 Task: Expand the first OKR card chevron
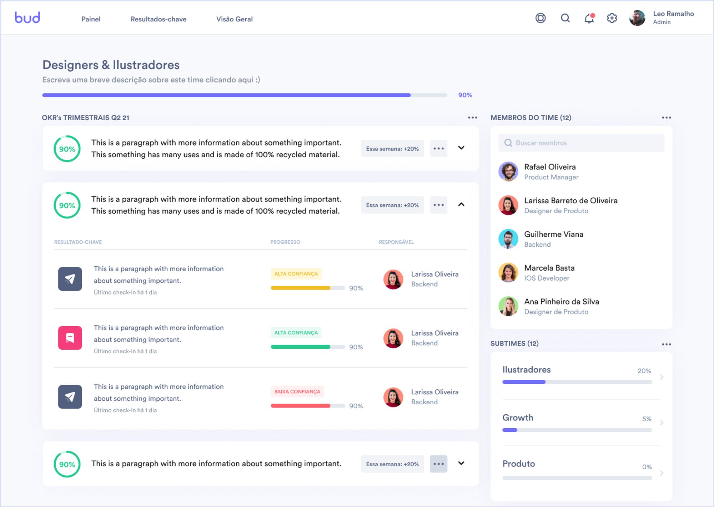(461, 148)
